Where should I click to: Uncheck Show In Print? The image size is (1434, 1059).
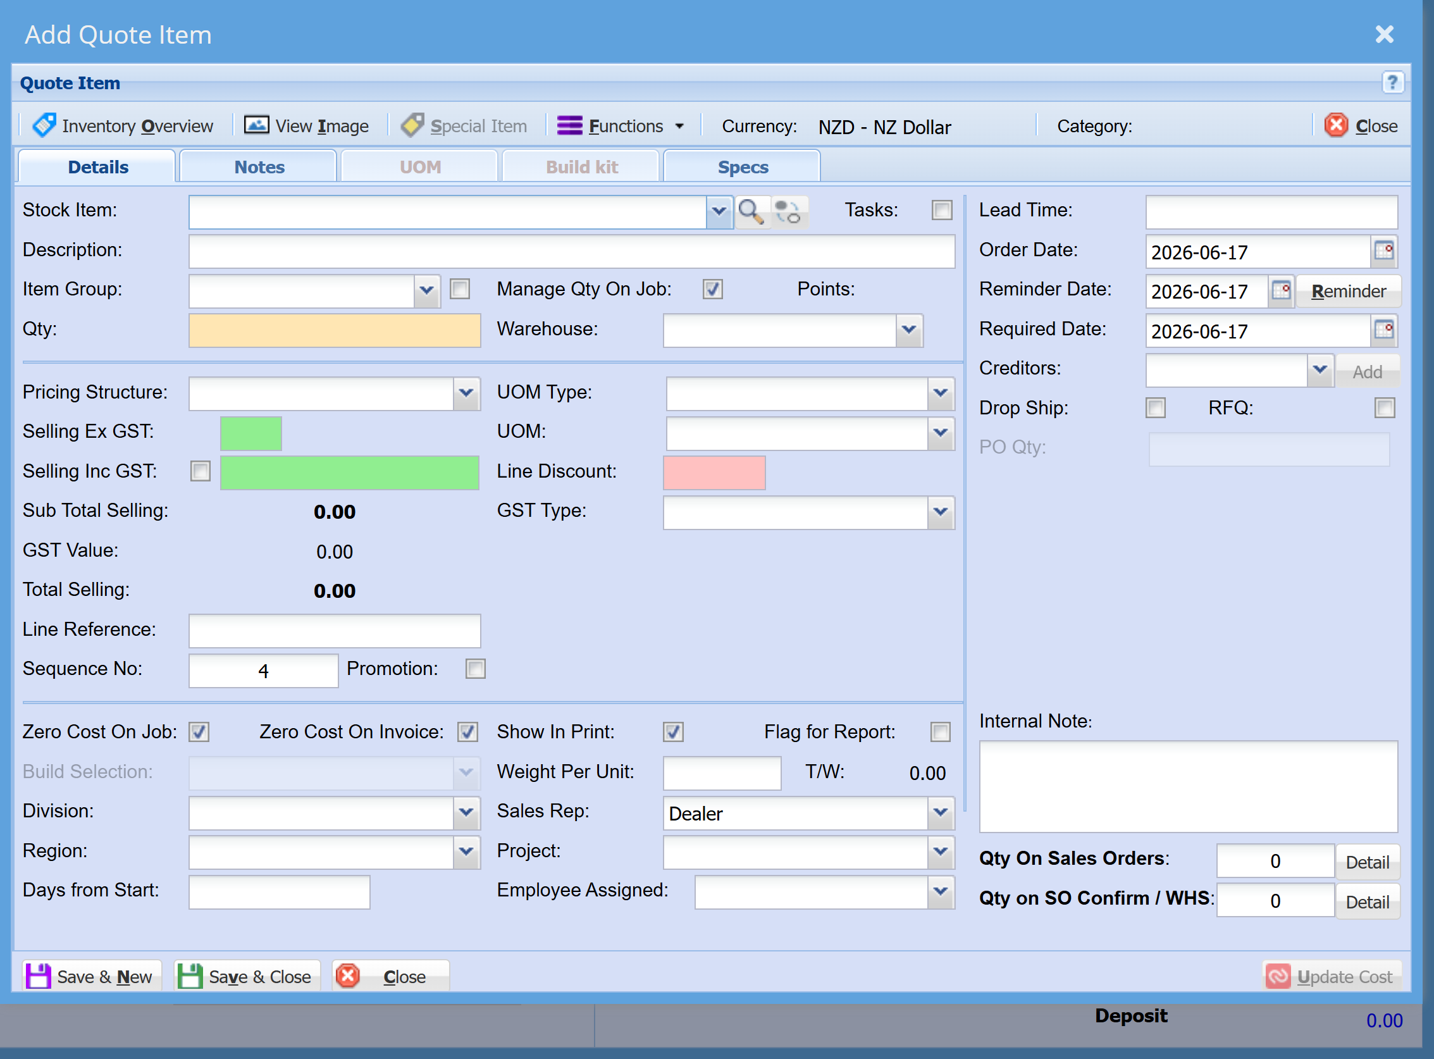673,731
